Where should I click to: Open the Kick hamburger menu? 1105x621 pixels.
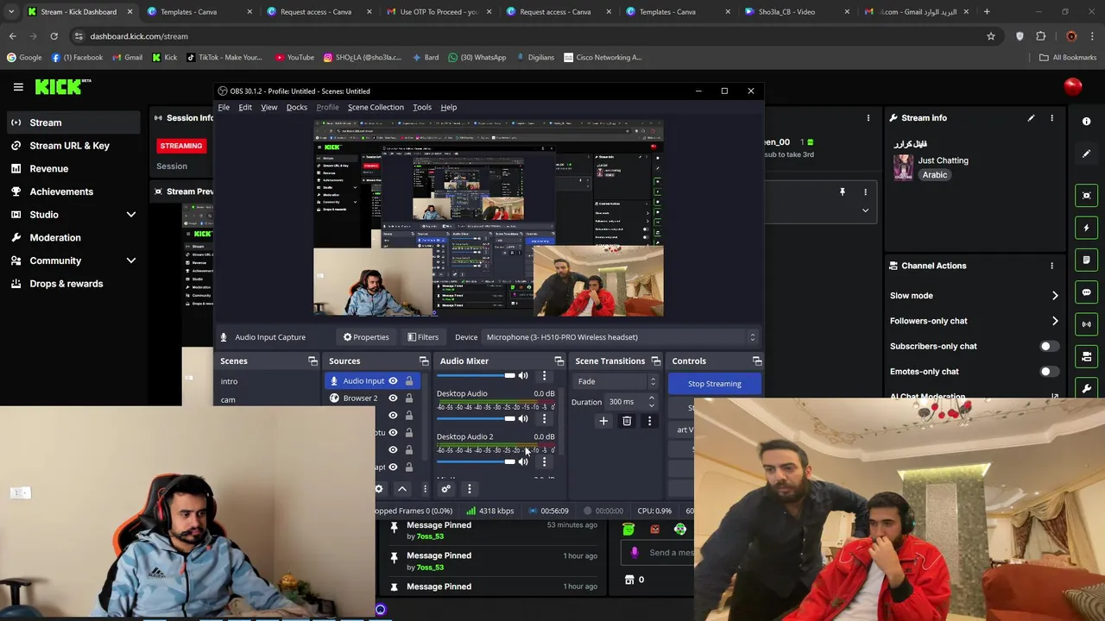pos(18,86)
